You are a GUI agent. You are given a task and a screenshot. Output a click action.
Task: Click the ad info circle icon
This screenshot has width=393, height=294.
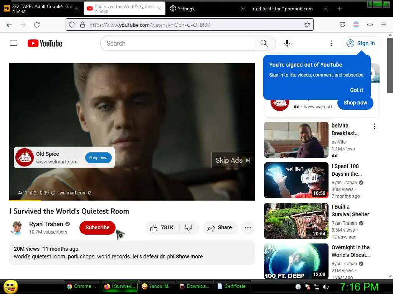pyautogui.click(x=53, y=193)
